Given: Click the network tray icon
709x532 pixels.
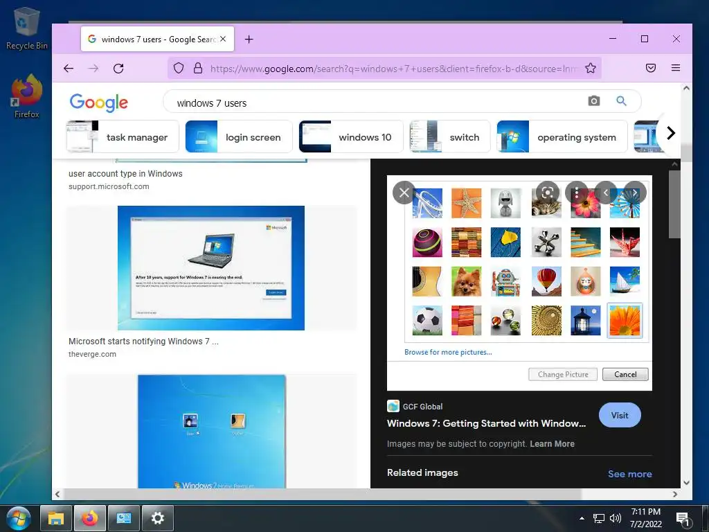Looking at the screenshot, I should (599, 518).
